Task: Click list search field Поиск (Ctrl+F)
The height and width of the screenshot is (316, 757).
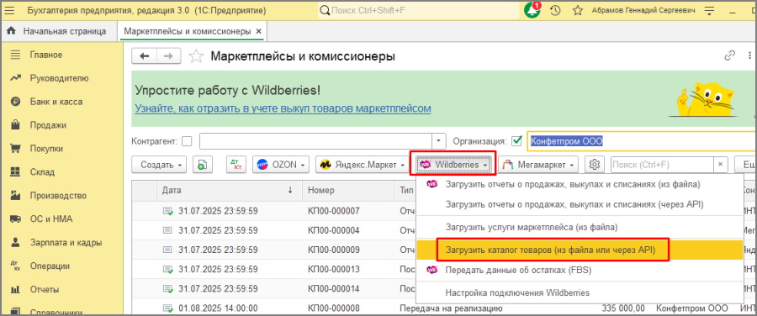Action: pos(662,165)
